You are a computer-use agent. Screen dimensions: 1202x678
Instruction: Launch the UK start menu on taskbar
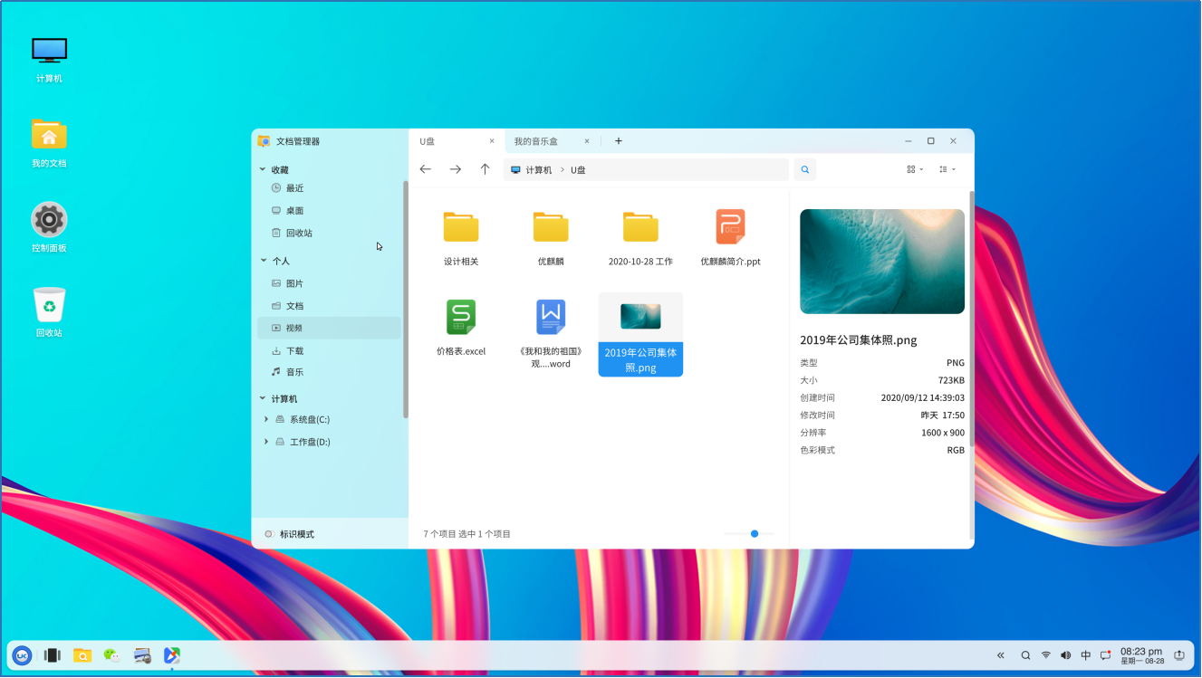coord(21,654)
